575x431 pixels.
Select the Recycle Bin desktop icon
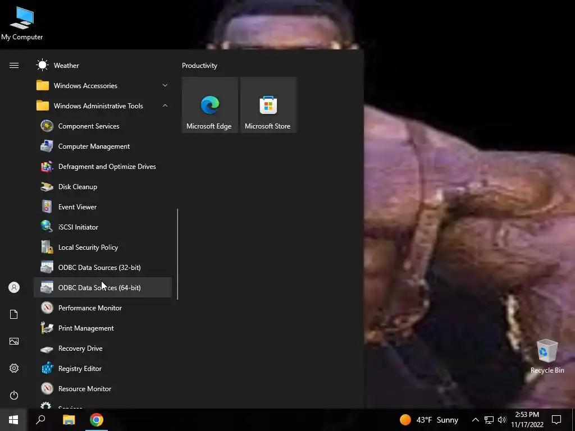click(547, 356)
